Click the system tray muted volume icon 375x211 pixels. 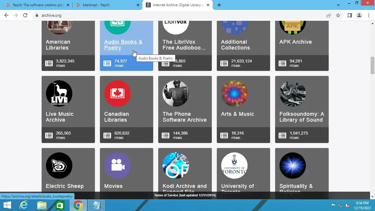[x=347, y=205]
